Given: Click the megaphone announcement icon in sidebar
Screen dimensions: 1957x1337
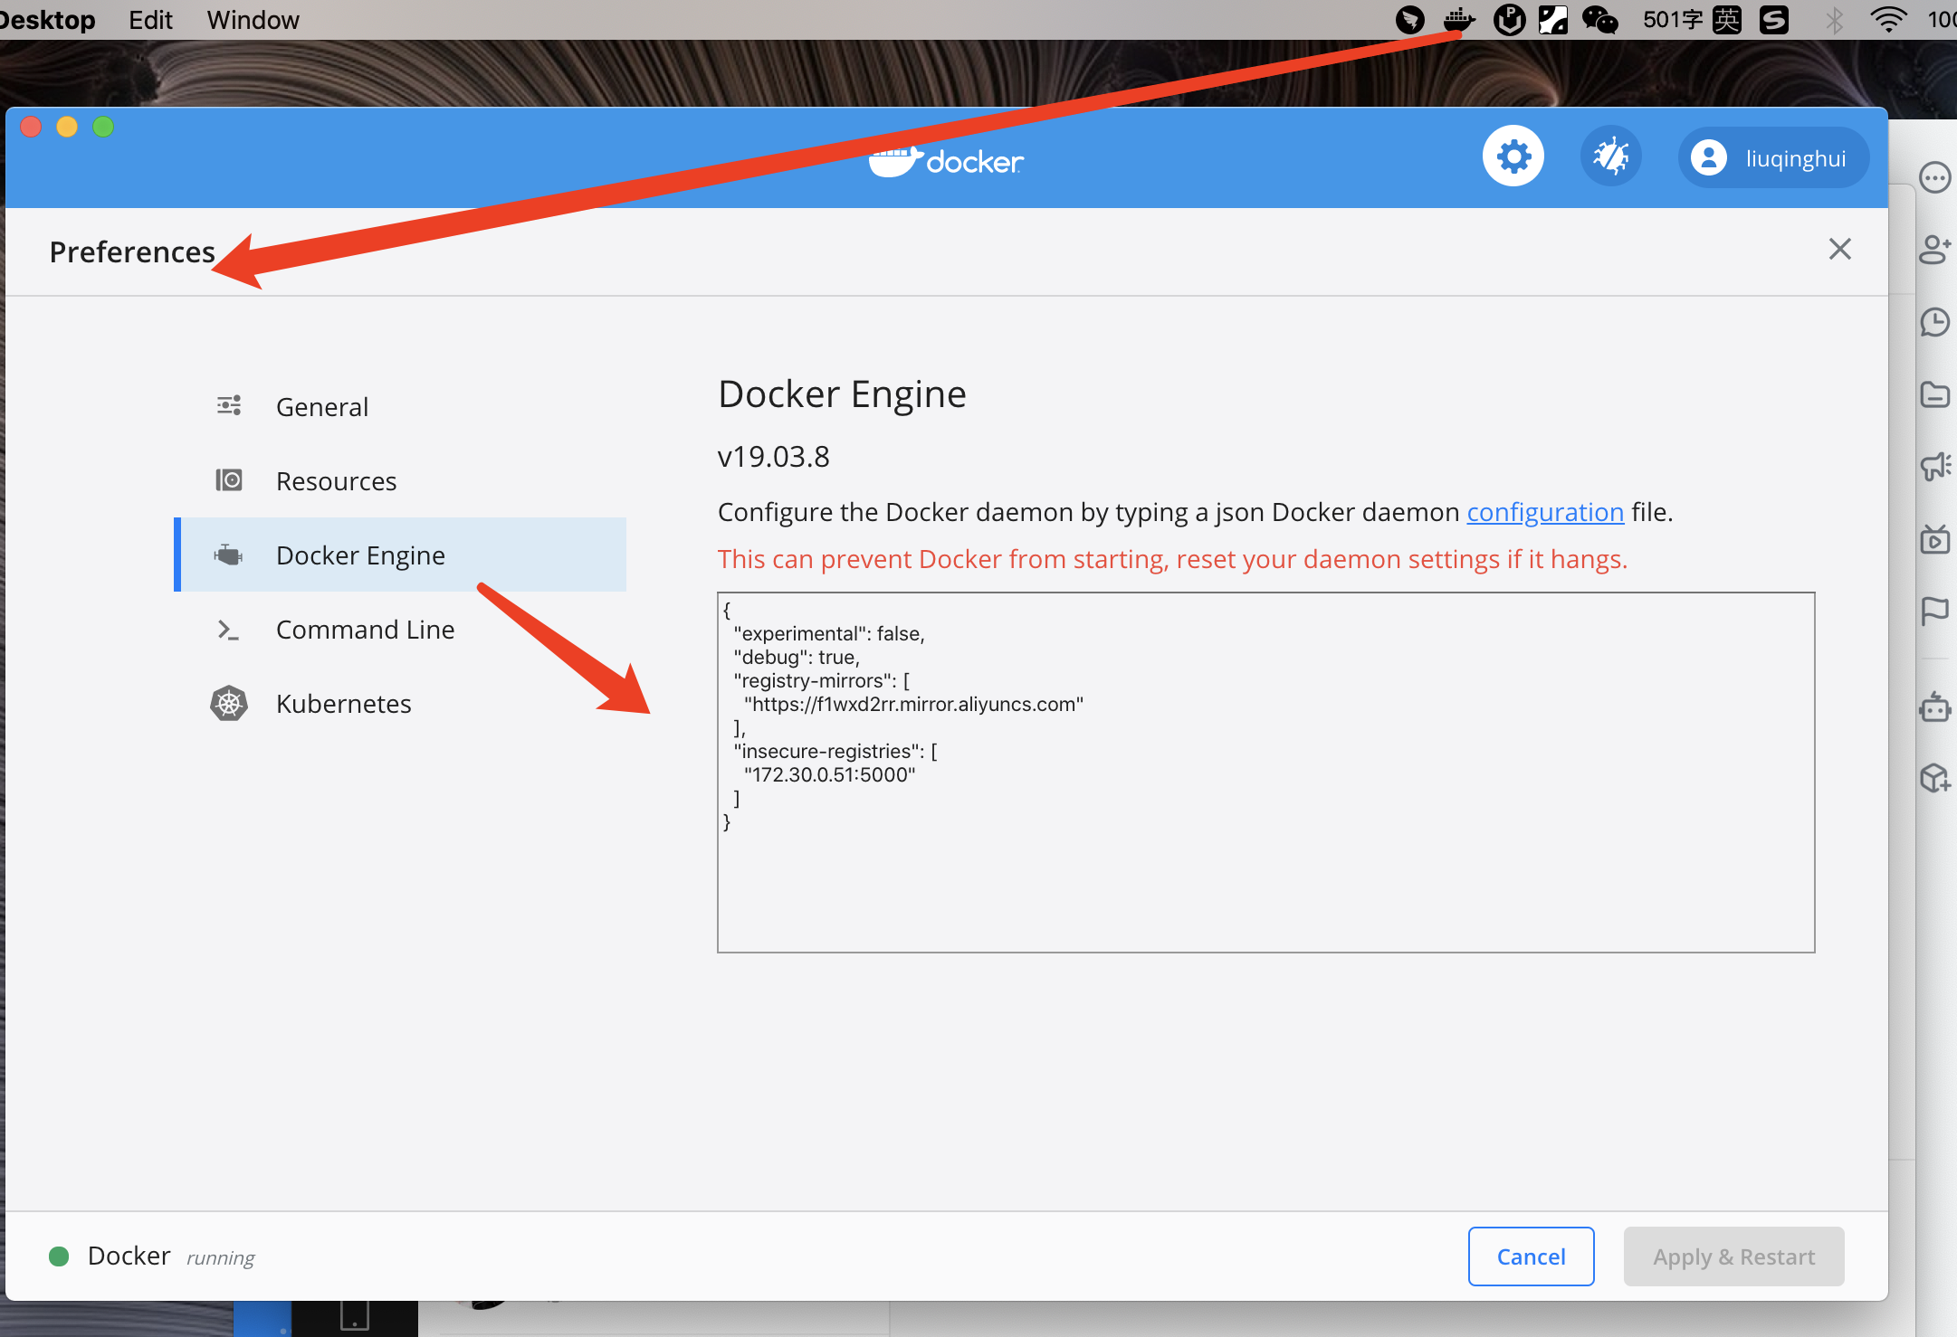Looking at the screenshot, I should [1935, 467].
